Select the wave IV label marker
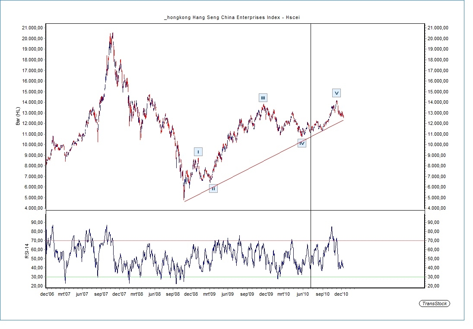The image size is (473, 329). pyautogui.click(x=302, y=143)
